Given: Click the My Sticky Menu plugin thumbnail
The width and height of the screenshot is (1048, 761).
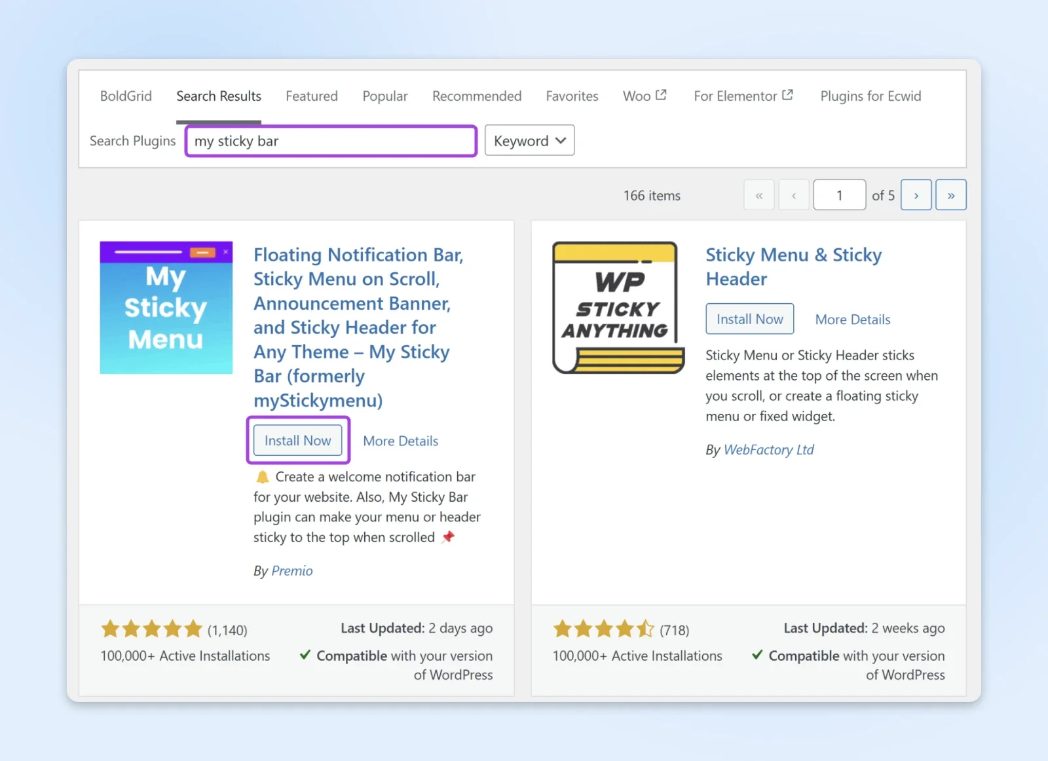Looking at the screenshot, I should click(166, 308).
